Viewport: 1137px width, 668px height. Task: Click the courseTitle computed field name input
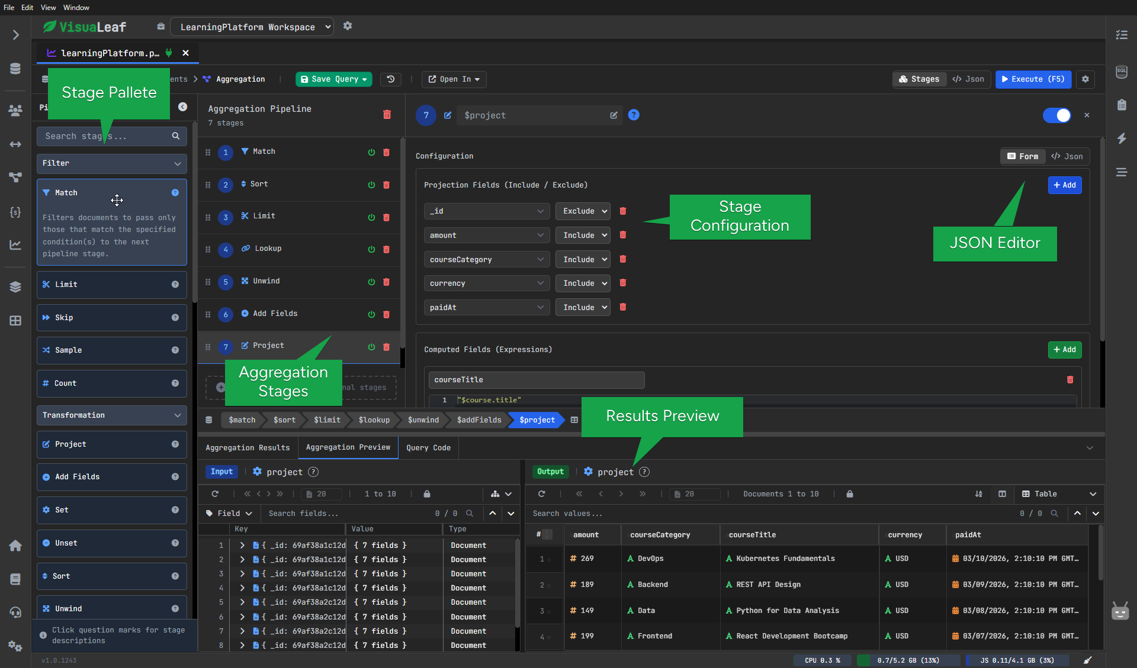[x=537, y=380]
